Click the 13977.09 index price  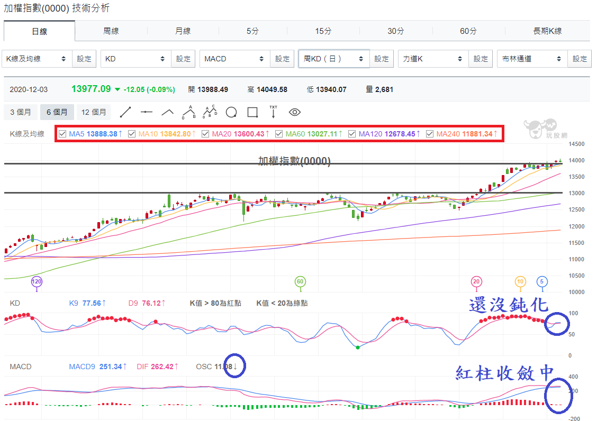[91, 89]
